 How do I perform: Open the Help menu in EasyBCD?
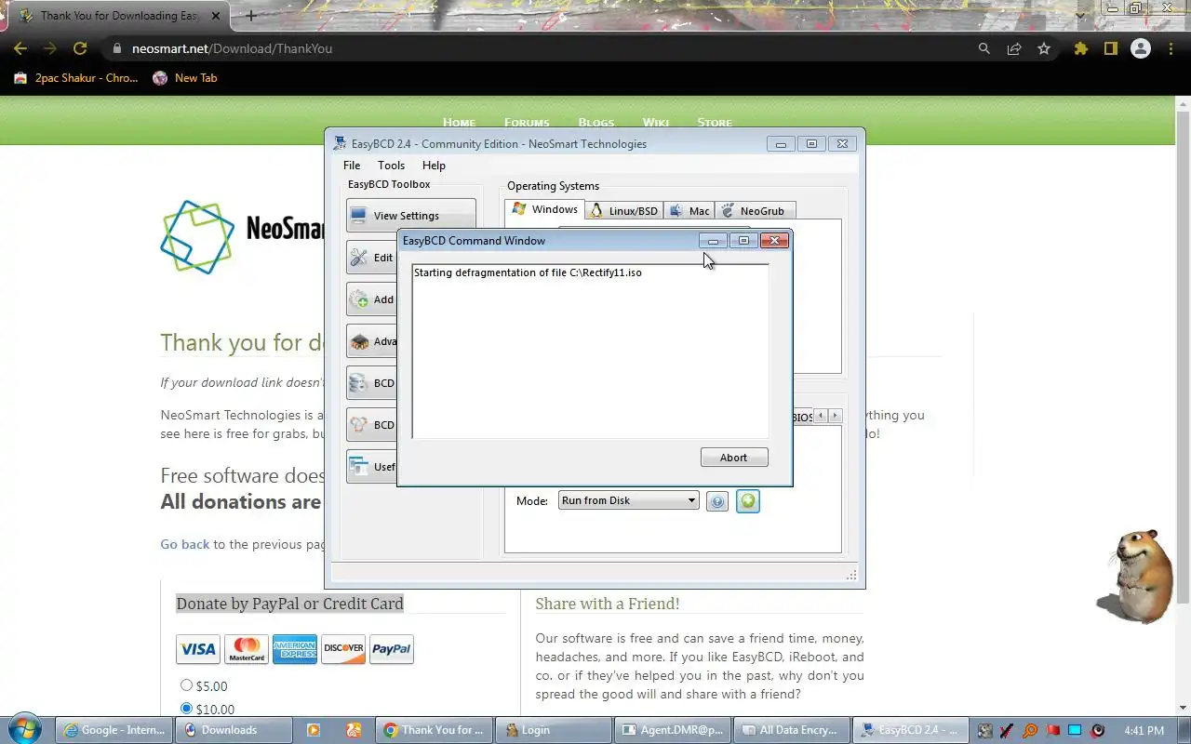[x=434, y=166]
